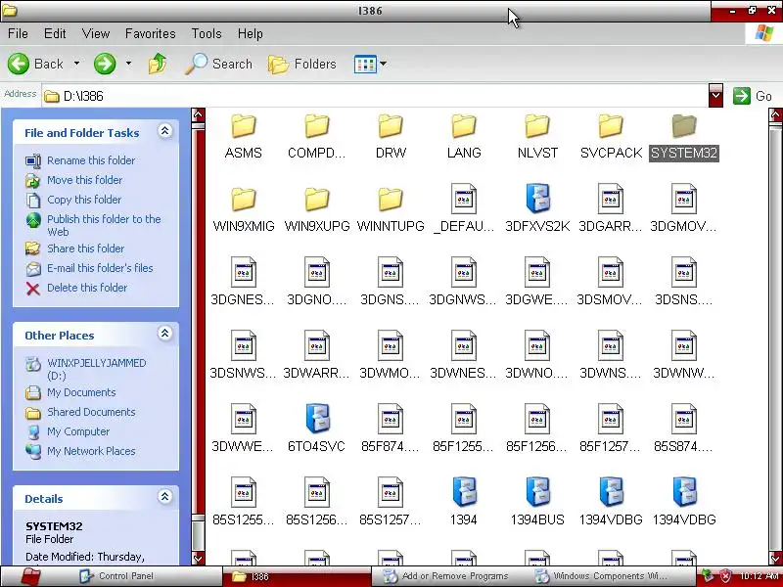Image resolution: width=783 pixels, height=587 pixels.
Task: Select the ASMS folder
Action: point(243,136)
